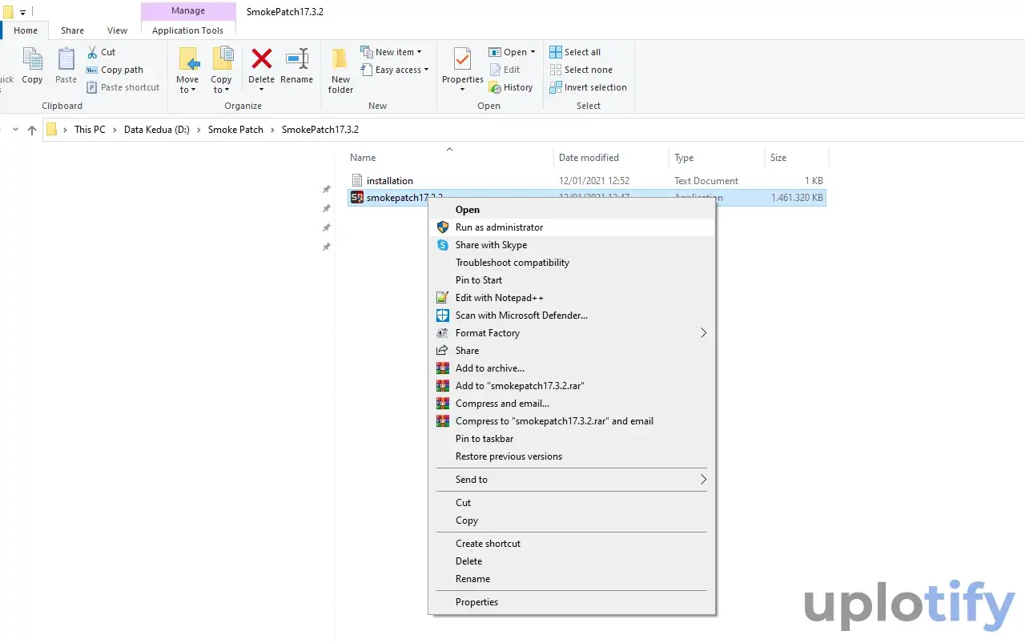Open the recent locations chevron dropdown
Screen dimensions: 1025x643
(x=15, y=130)
